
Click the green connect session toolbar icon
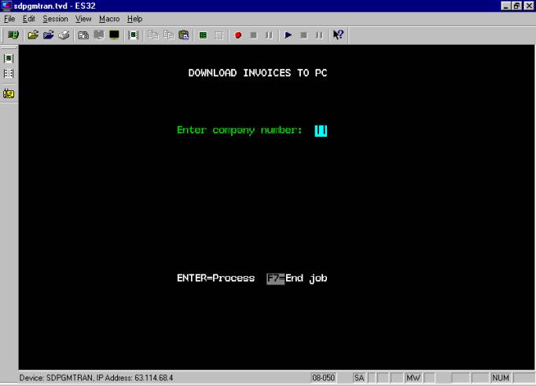[13, 35]
